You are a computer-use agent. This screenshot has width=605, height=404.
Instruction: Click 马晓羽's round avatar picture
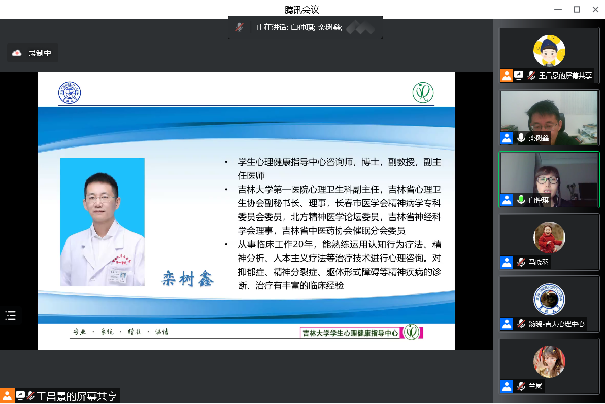click(549, 237)
